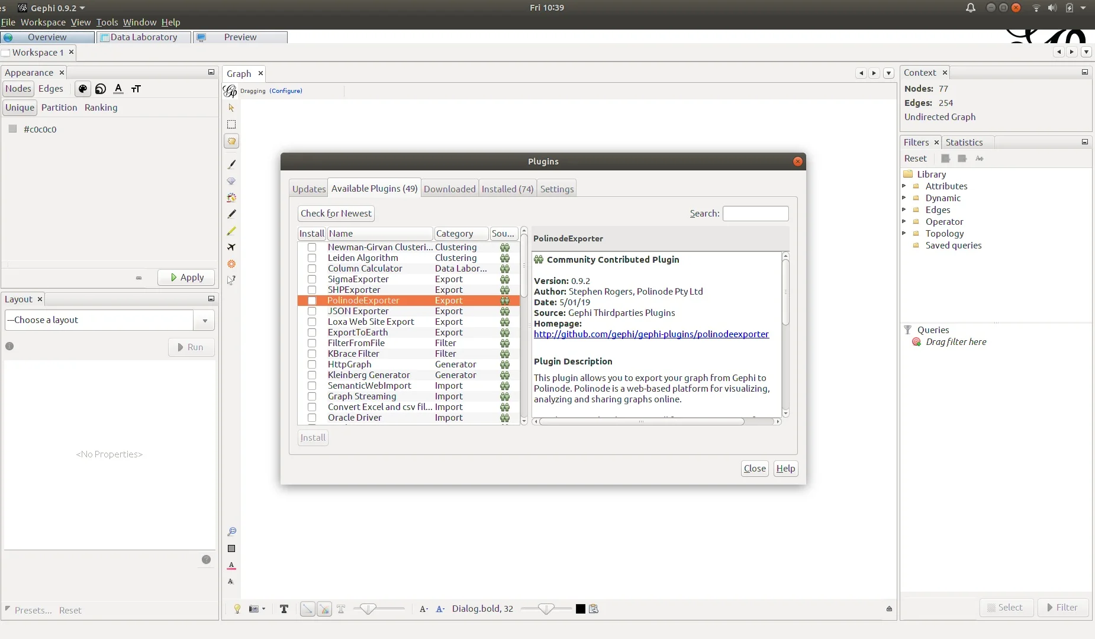Toggle show node labels T icon
Screen dimensions: 1095x639
(x=284, y=609)
